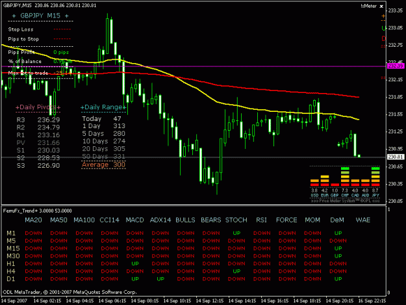
Task: Click the CAD label in the currency meter
Action: (355, 195)
